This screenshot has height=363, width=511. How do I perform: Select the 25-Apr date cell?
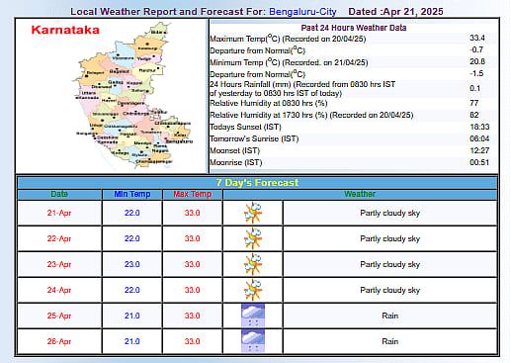[x=59, y=316]
